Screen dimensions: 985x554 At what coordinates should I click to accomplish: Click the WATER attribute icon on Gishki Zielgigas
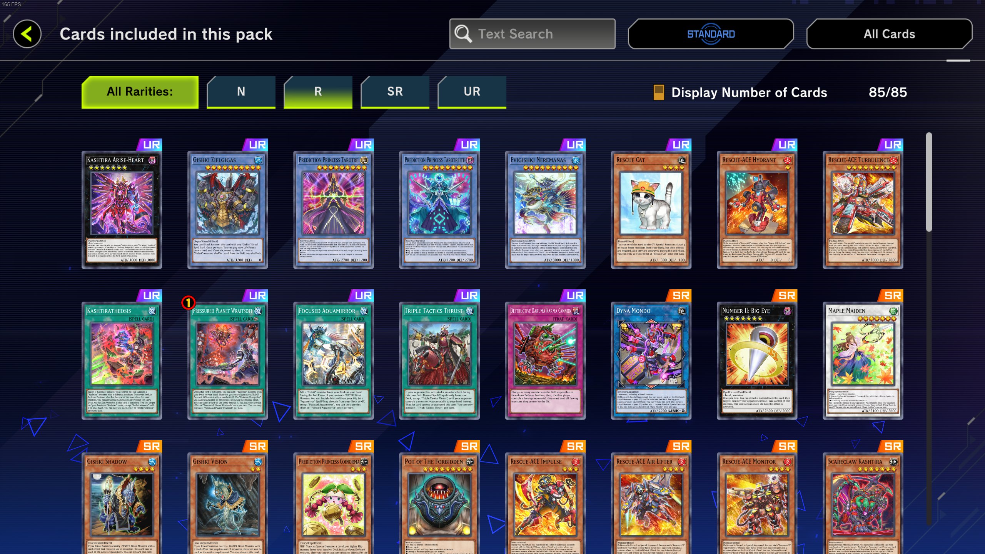click(258, 160)
